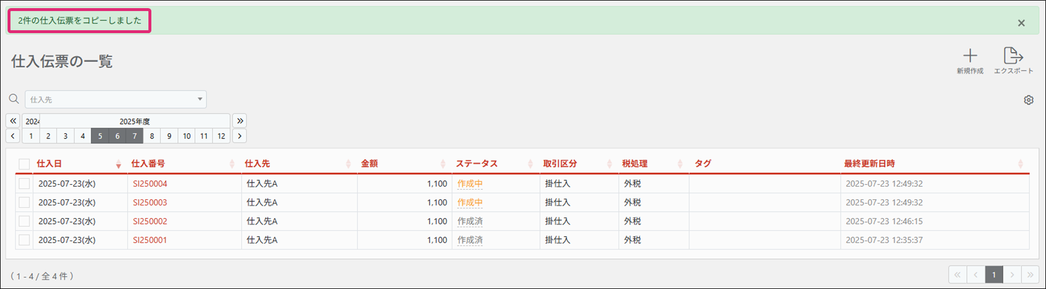Image resolution: width=1046 pixels, height=289 pixels.
Task: Dismiss the copy notification banner
Action: click(1021, 23)
